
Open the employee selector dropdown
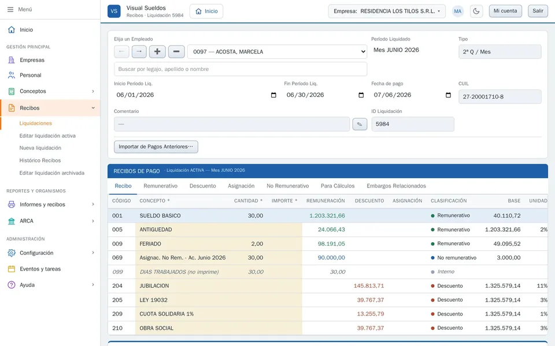pyautogui.click(x=277, y=51)
